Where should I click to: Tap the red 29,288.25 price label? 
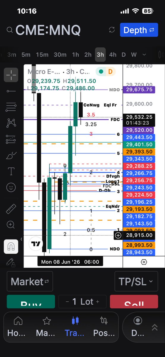click(x=139, y=166)
